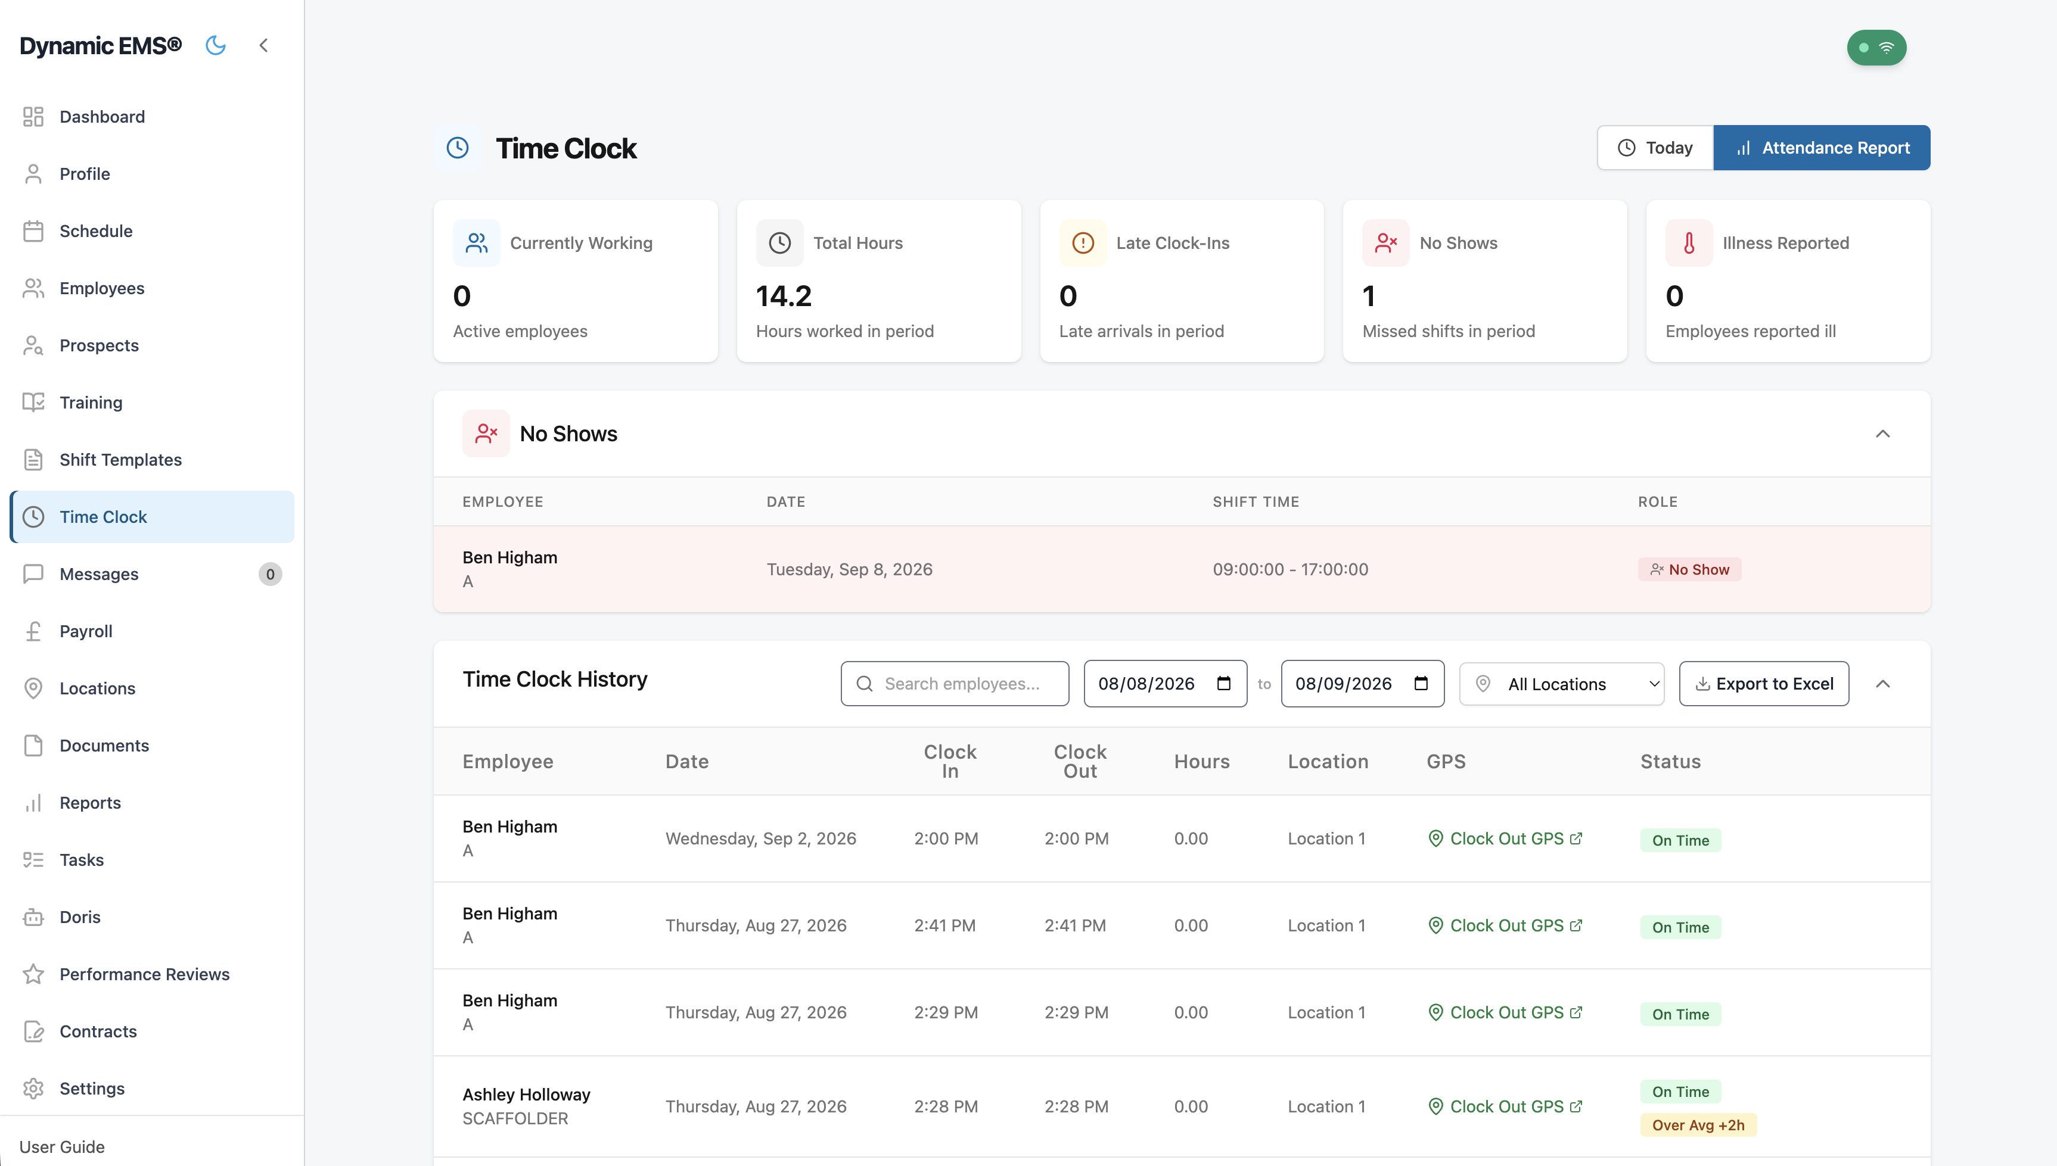Screen dimensions: 2057x1166
Task: Open the start date picker calendar icon
Action: point(1223,684)
